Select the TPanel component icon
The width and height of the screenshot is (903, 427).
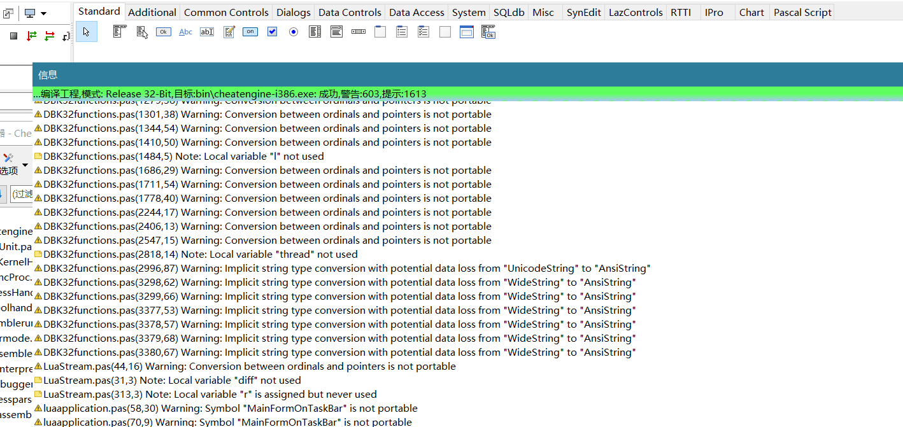[445, 32]
